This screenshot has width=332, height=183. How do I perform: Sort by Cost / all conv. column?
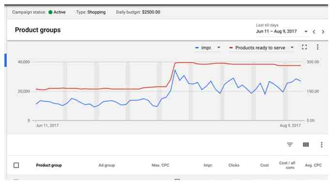[x=287, y=165]
